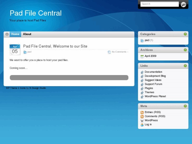Collapse the Links widget with green button
The height and width of the screenshot is (144, 192).
185,66
